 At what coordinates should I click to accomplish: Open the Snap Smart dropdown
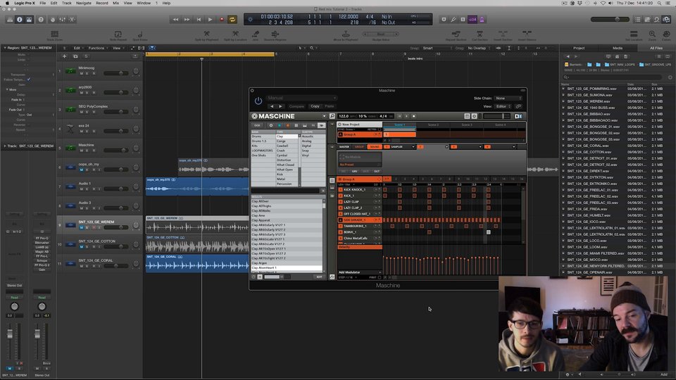(x=436, y=49)
